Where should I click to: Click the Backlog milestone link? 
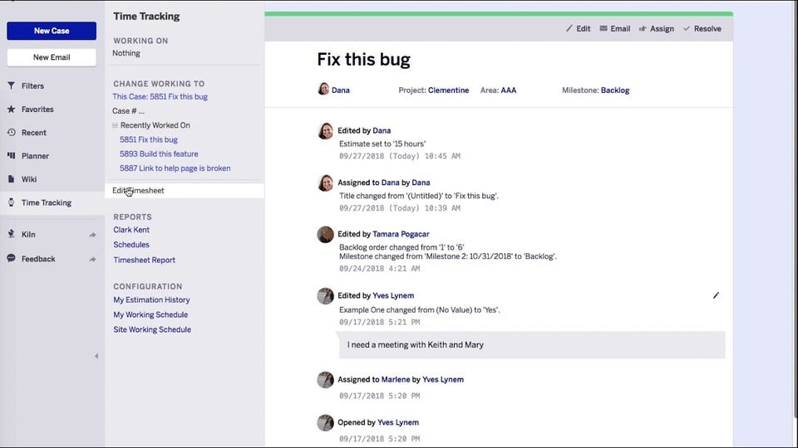click(x=615, y=90)
